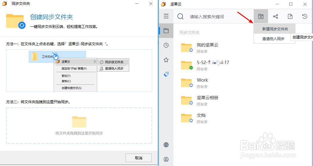The width and height of the screenshot is (313, 166).
Task: Open the globe web sidebar icon
Action: 166,145
